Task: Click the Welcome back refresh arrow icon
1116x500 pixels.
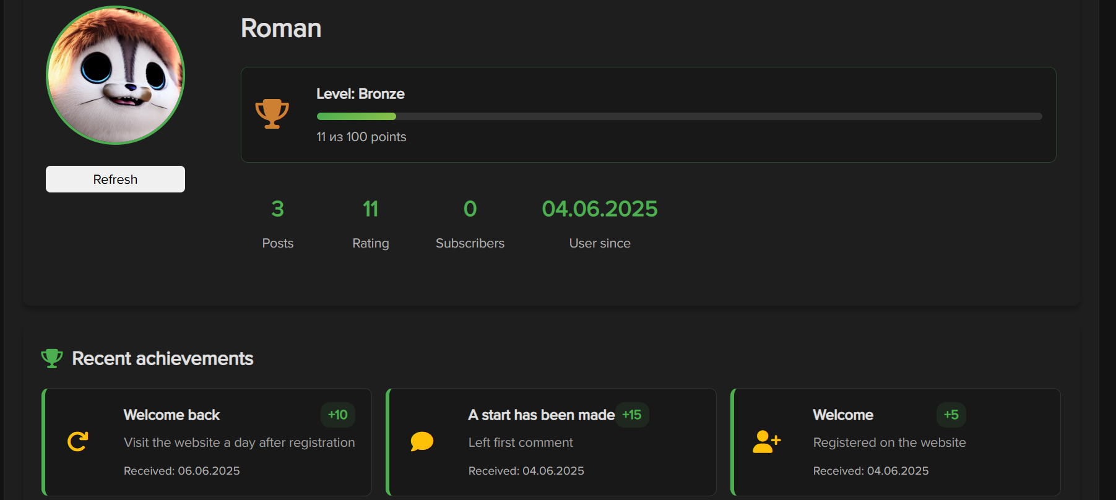Action: click(x=78, y=441)
